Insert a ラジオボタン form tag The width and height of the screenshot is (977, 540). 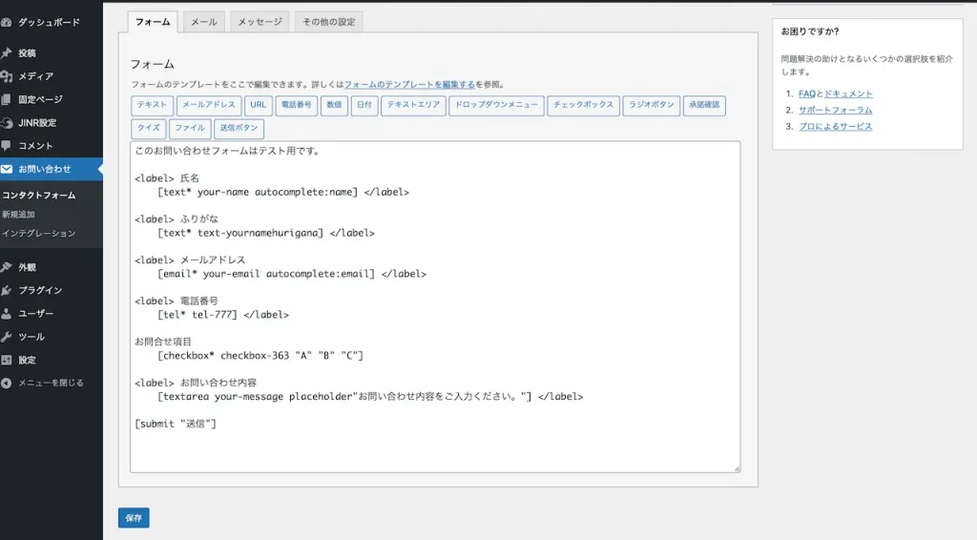click(x=651, y=105)
